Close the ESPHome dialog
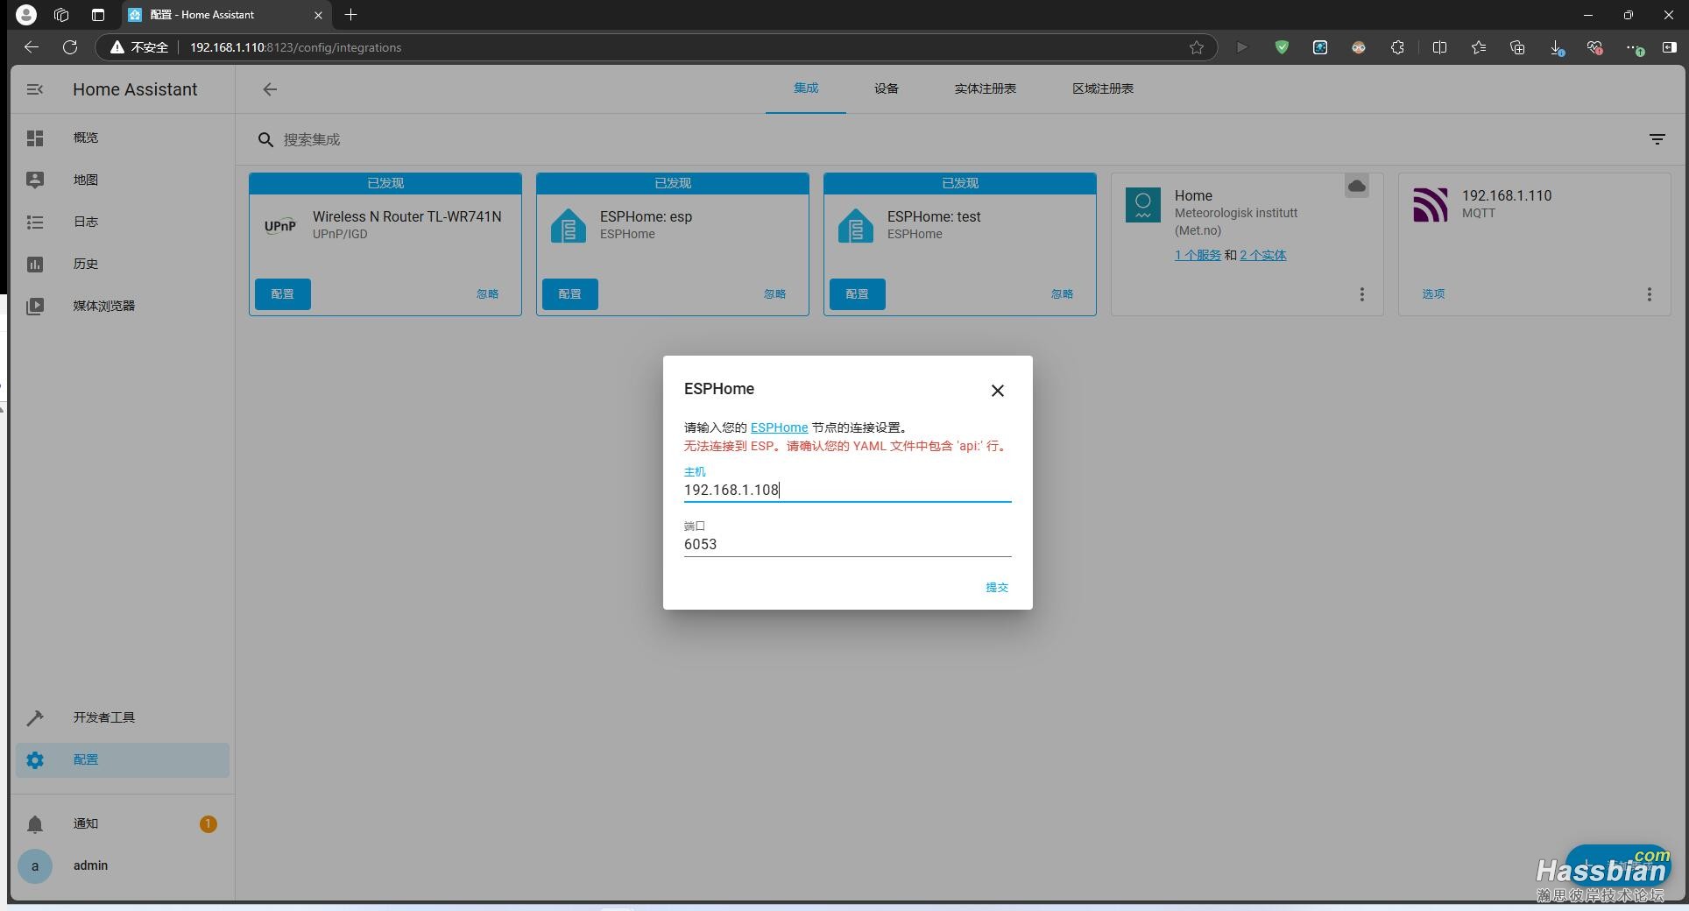Viewport: 1689px width, 911px height. pos(997,391)
